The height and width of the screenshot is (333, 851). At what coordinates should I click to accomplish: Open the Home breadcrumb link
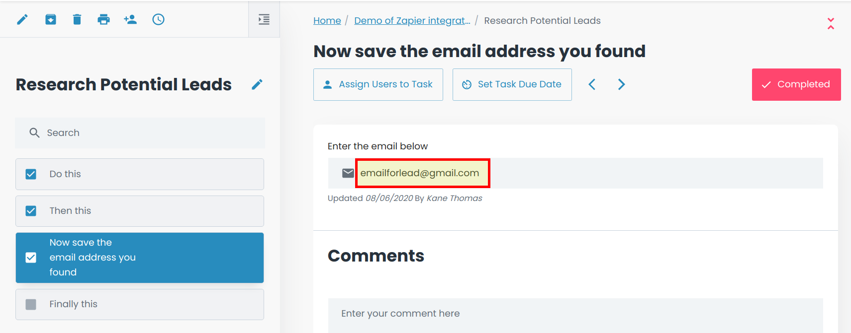click(327, 20)
